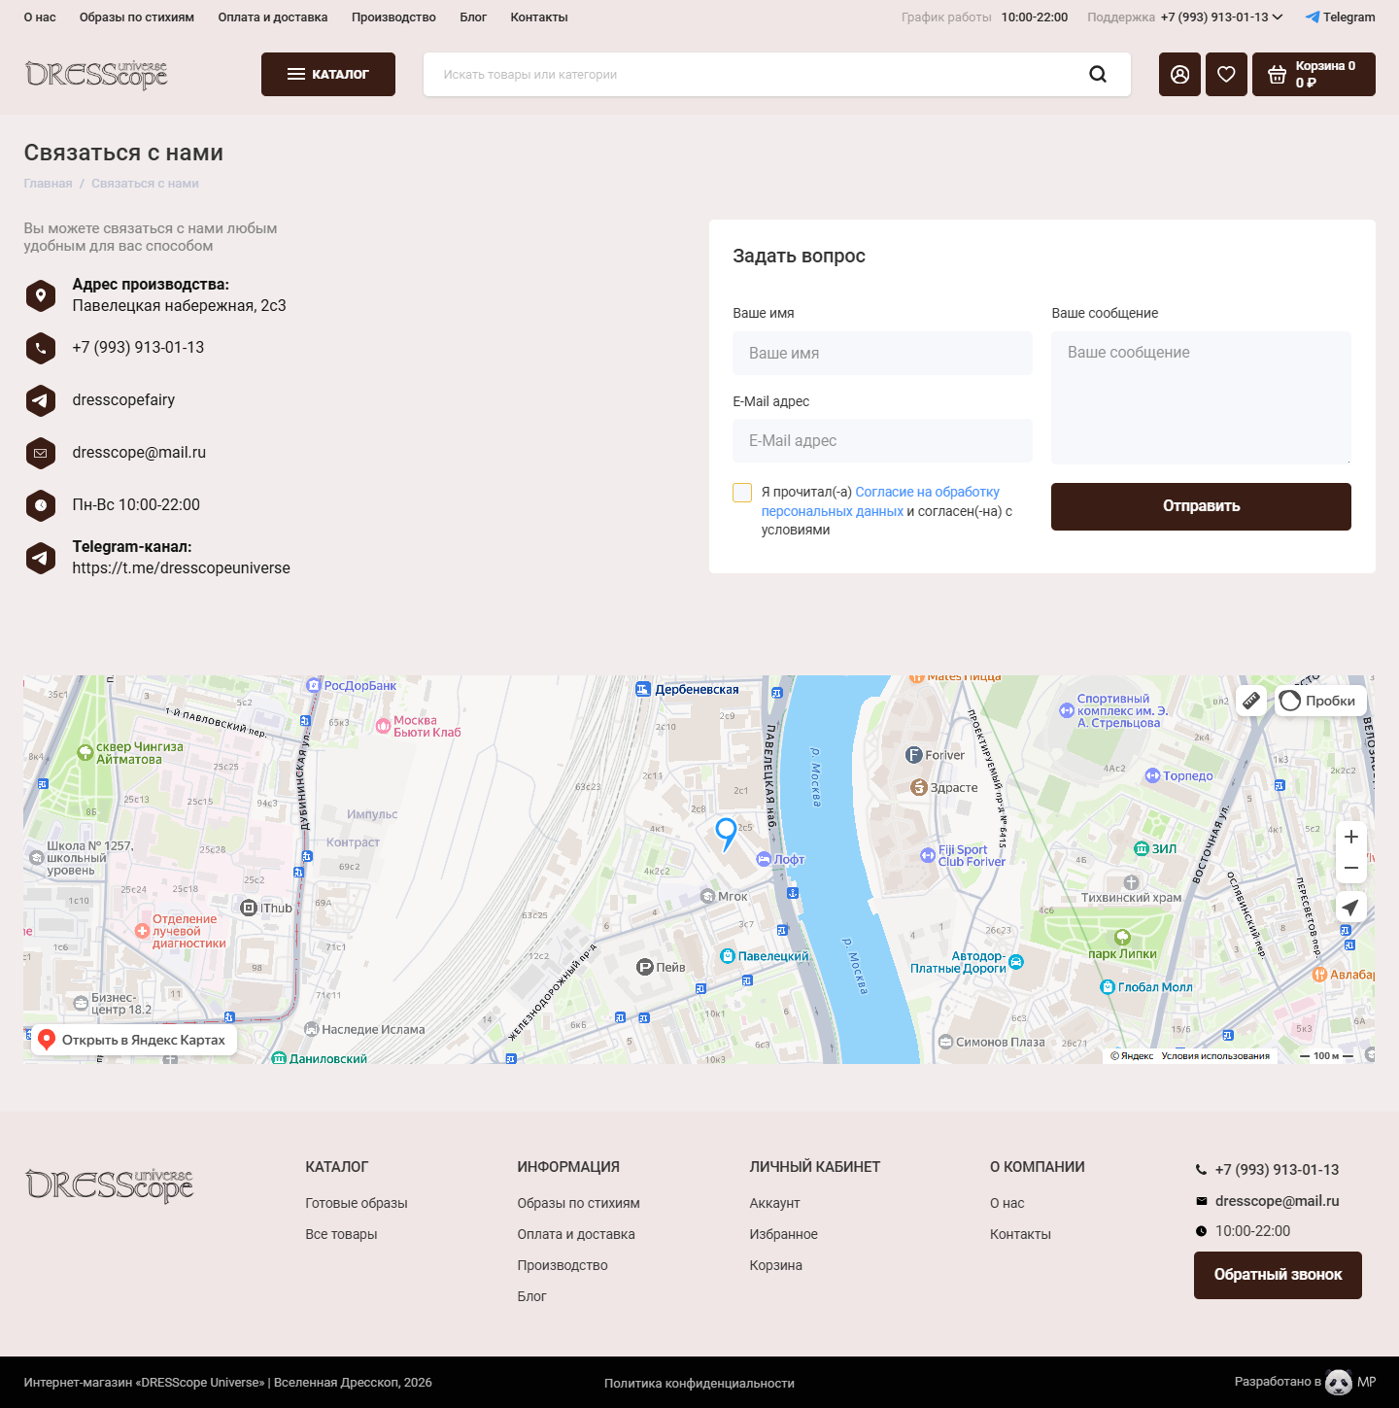The image size is (1399, 1408).
Task: Click footer dresscope@mail.ru email
Action: click(x=1277, y=1201)
